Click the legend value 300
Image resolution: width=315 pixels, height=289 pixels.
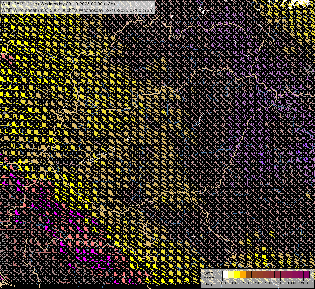[x=234, y=283]
